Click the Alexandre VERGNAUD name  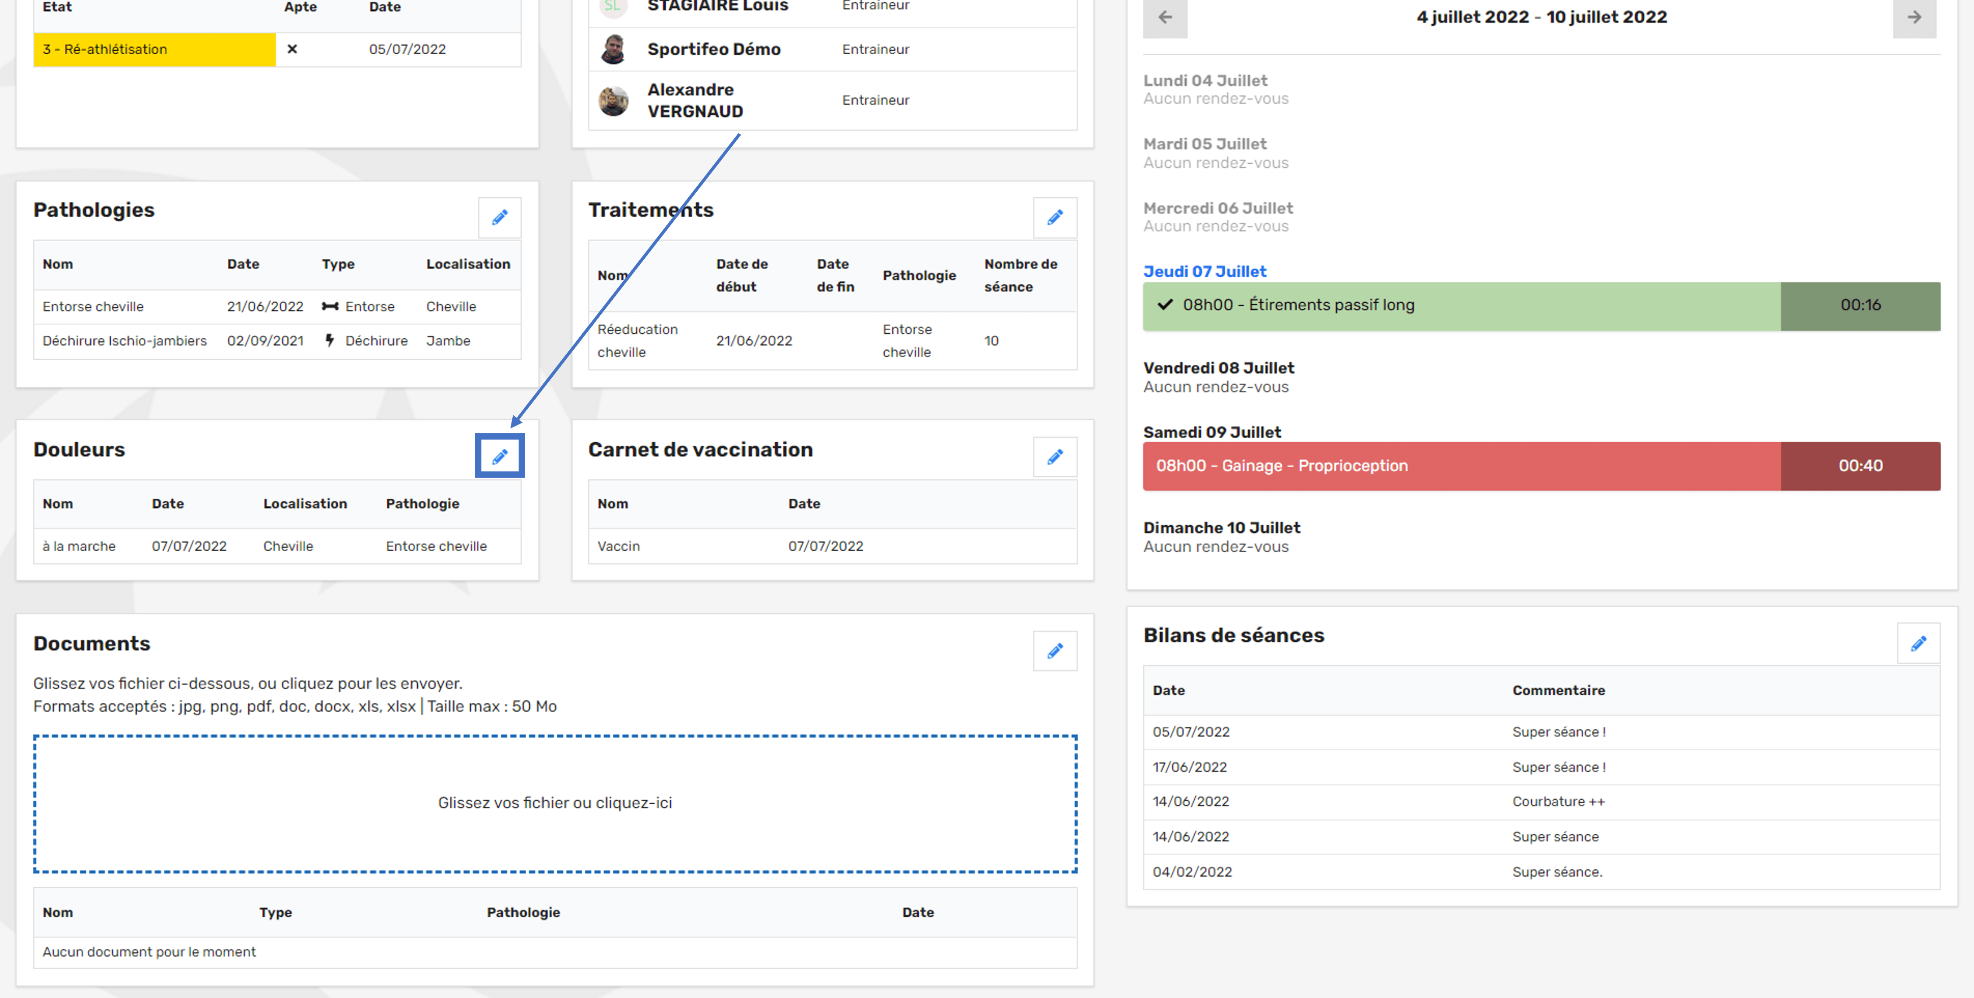click(x=695, y=100)
